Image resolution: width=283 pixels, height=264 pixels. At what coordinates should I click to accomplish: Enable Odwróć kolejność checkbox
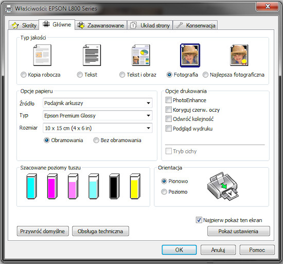coord(169,119)
